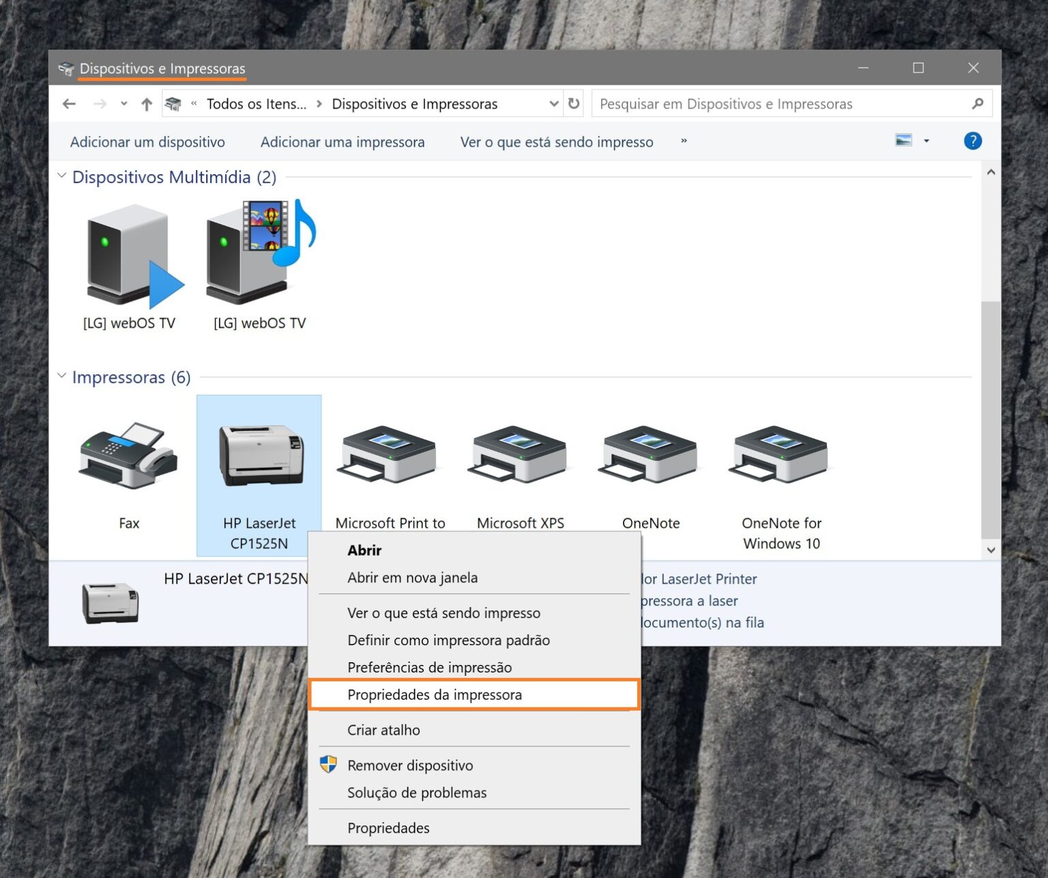
Task: Click the vertical scrollbar down arrow
Action: pos(991,550)
